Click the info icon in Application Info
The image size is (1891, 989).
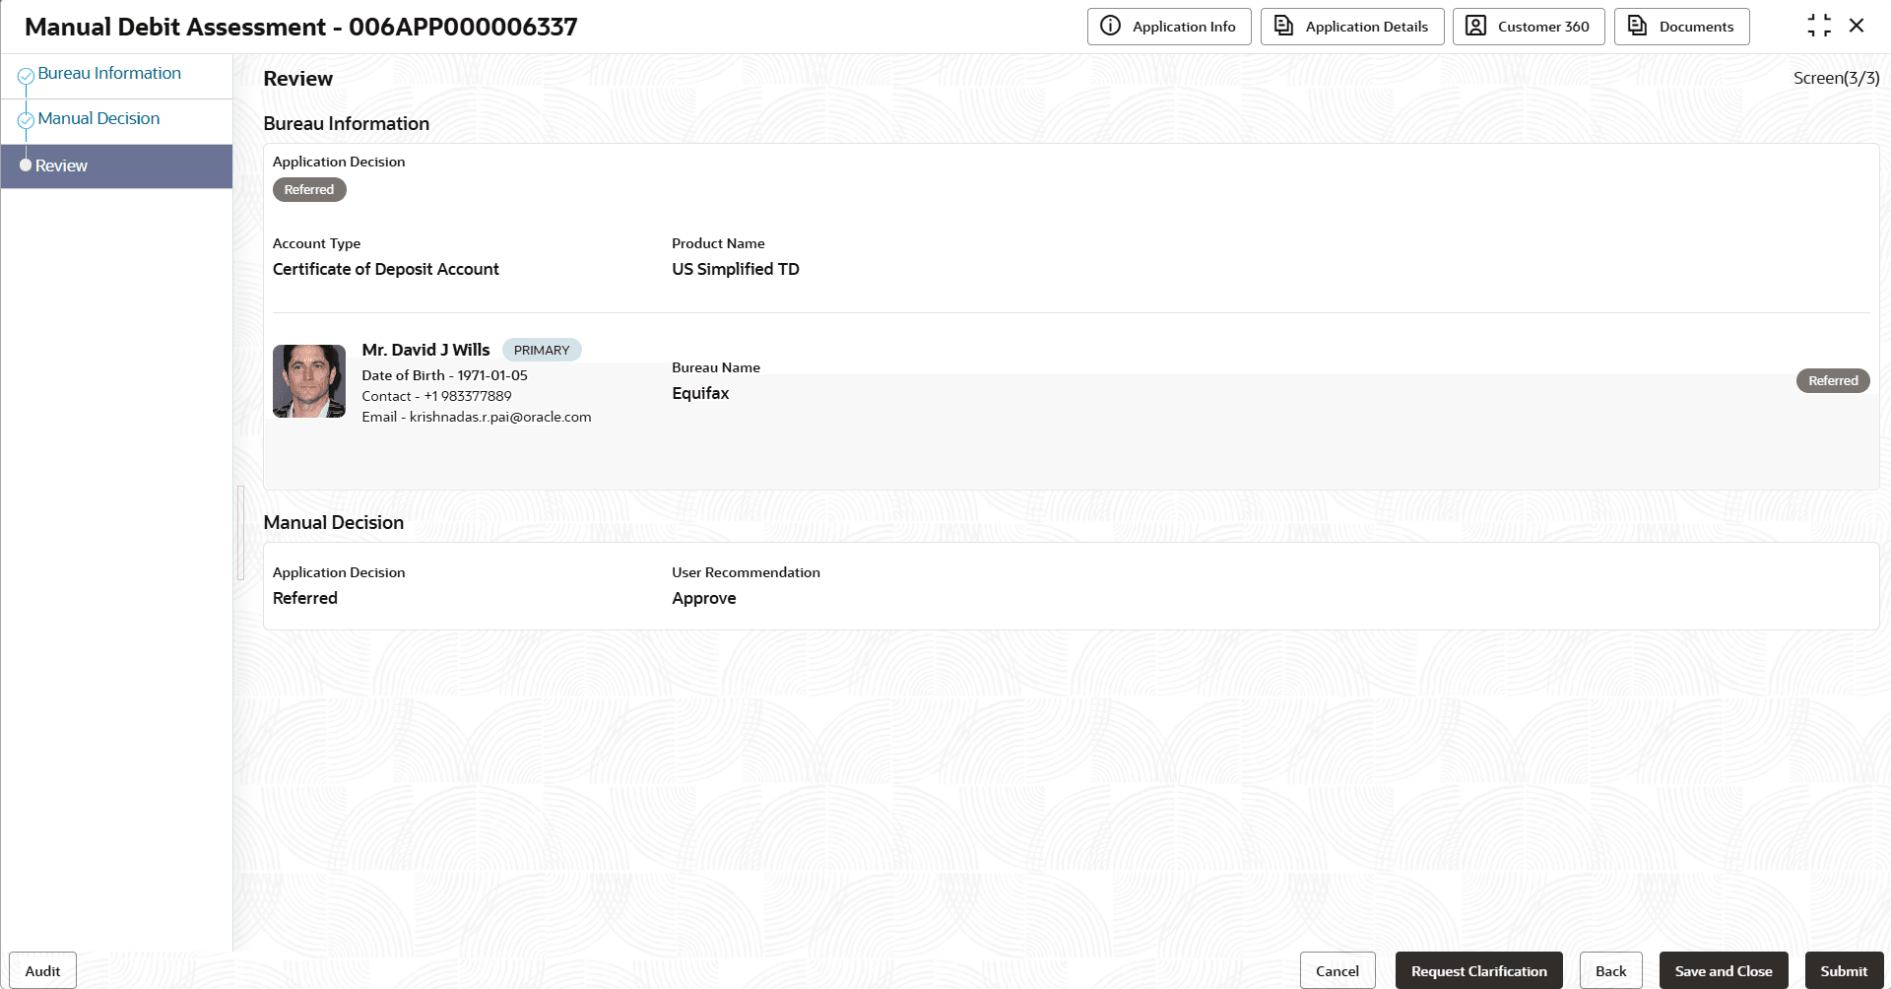[x=1110, y=26]
